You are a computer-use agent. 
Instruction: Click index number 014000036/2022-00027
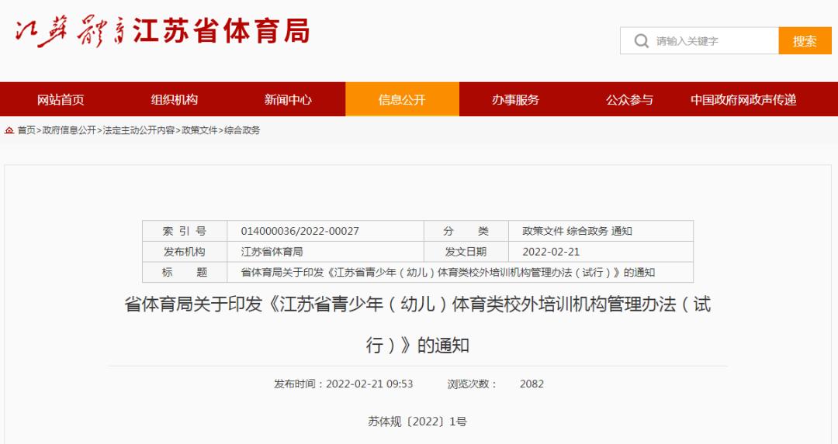pyautogui.click(x=300, y=231)
